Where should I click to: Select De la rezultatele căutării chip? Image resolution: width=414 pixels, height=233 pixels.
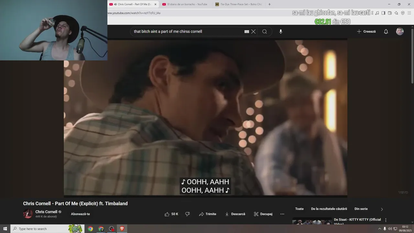click(329, 209)
